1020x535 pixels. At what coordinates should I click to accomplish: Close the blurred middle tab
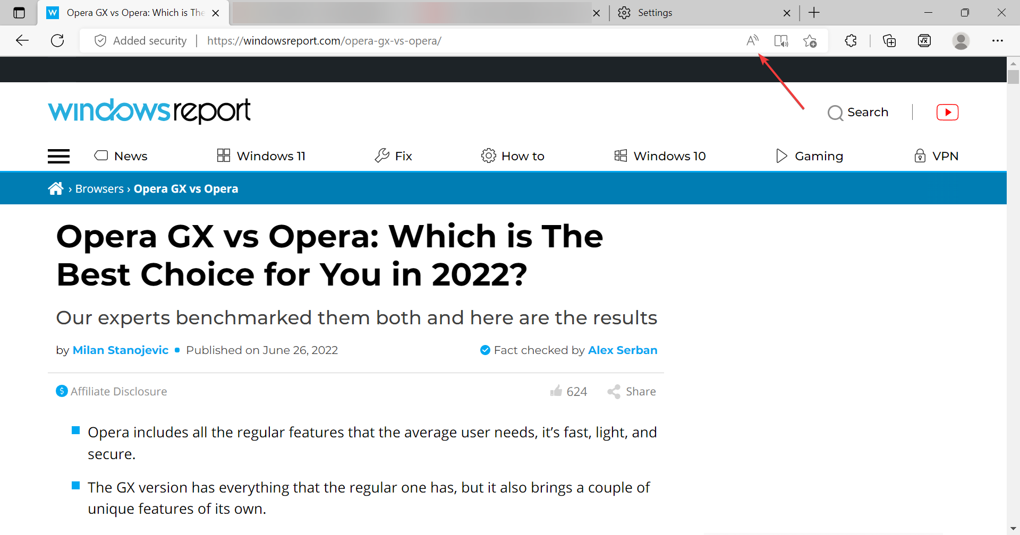(x=597, y=13)
